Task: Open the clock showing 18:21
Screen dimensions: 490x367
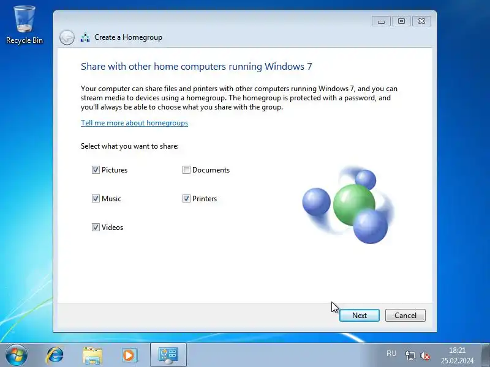Action: 457,355
